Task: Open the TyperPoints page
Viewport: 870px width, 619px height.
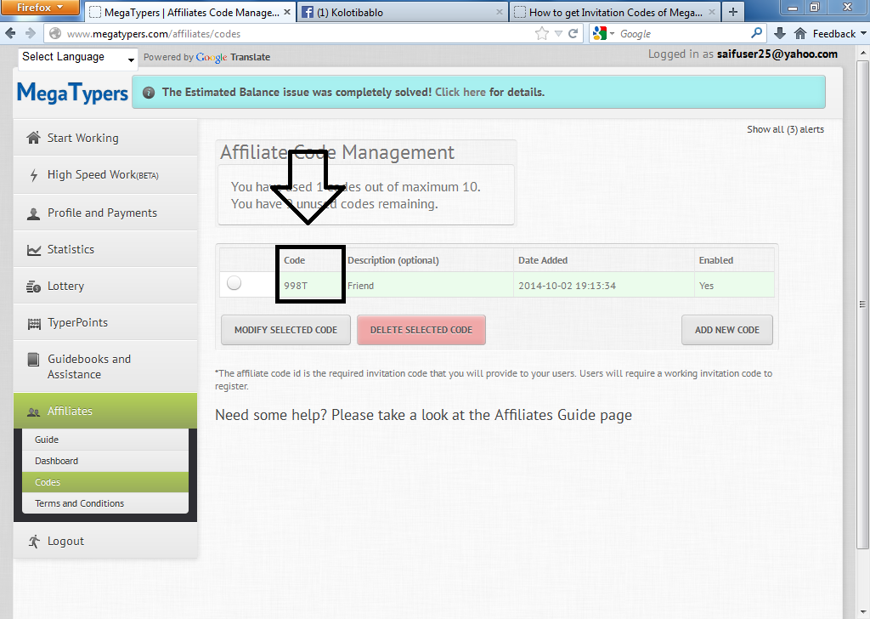Action: click(105, 322)
